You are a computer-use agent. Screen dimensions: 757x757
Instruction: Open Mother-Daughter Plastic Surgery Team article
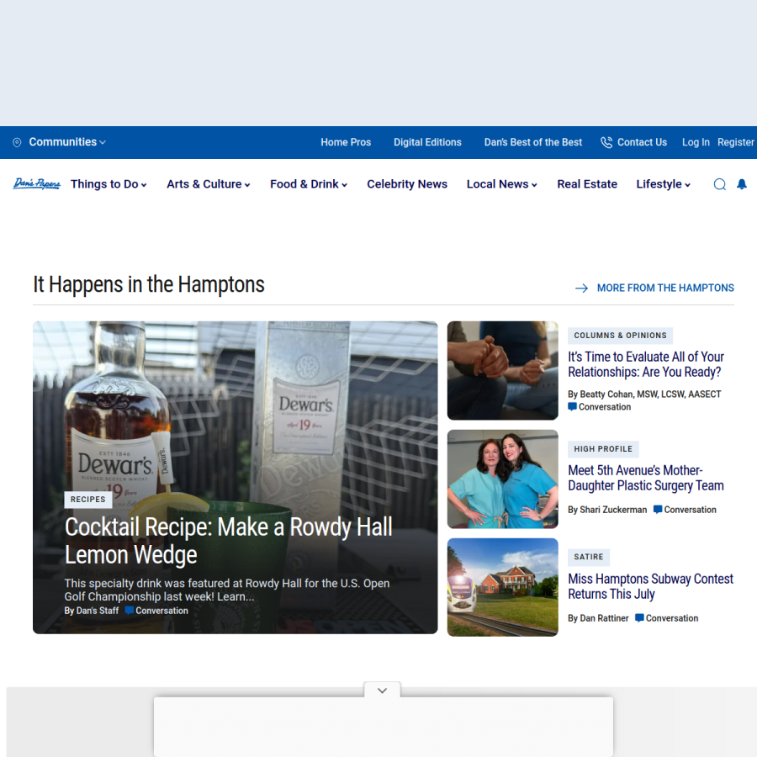[x=645, y=478]
